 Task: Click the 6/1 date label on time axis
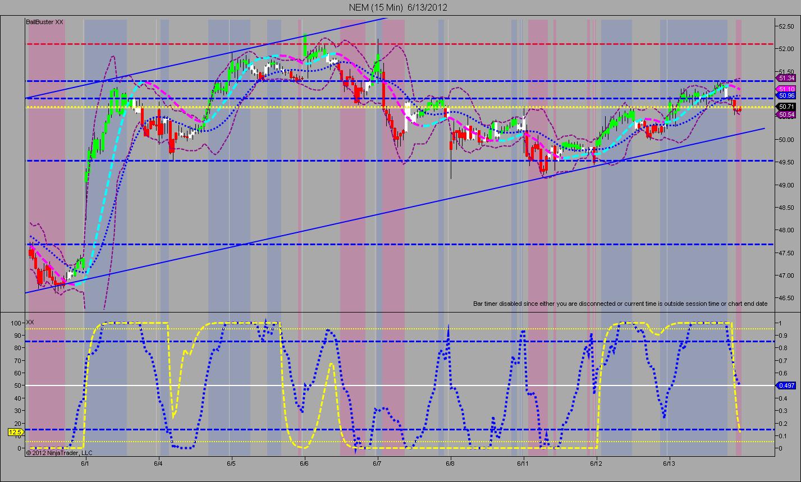tap(85, 463)
